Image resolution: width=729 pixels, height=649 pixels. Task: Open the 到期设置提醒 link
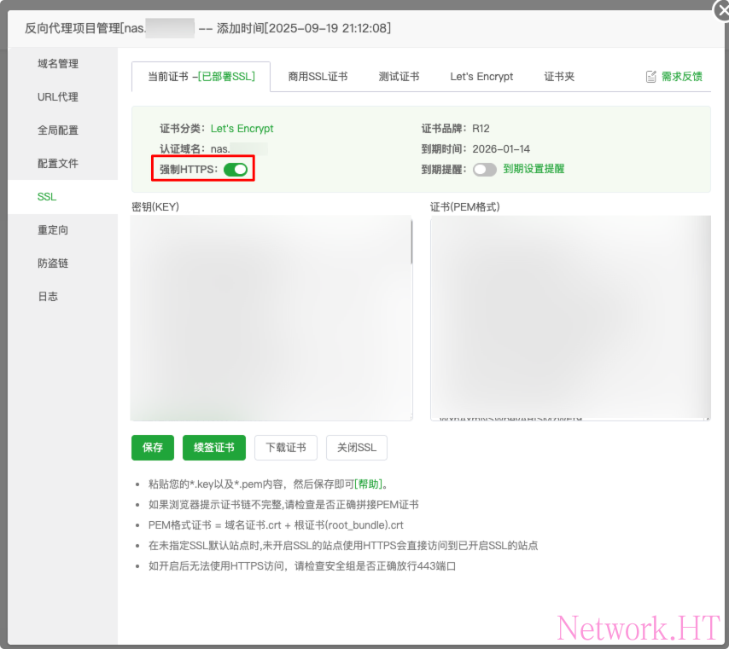534,170
